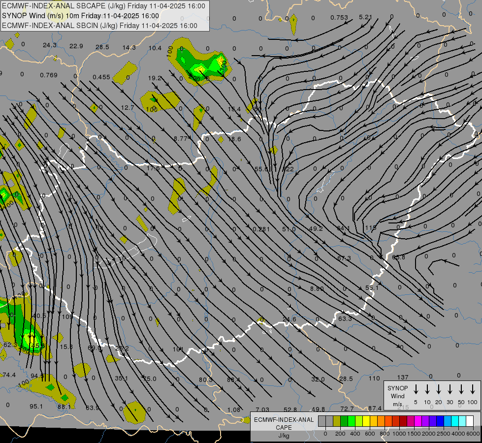Click the 200 tick label on the CAPE legend
Screen dimensions: 482x443
[x=340, y=434]
